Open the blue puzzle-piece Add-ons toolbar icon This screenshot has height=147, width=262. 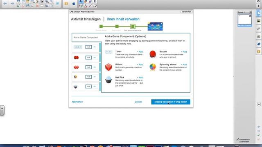(74, 4)
